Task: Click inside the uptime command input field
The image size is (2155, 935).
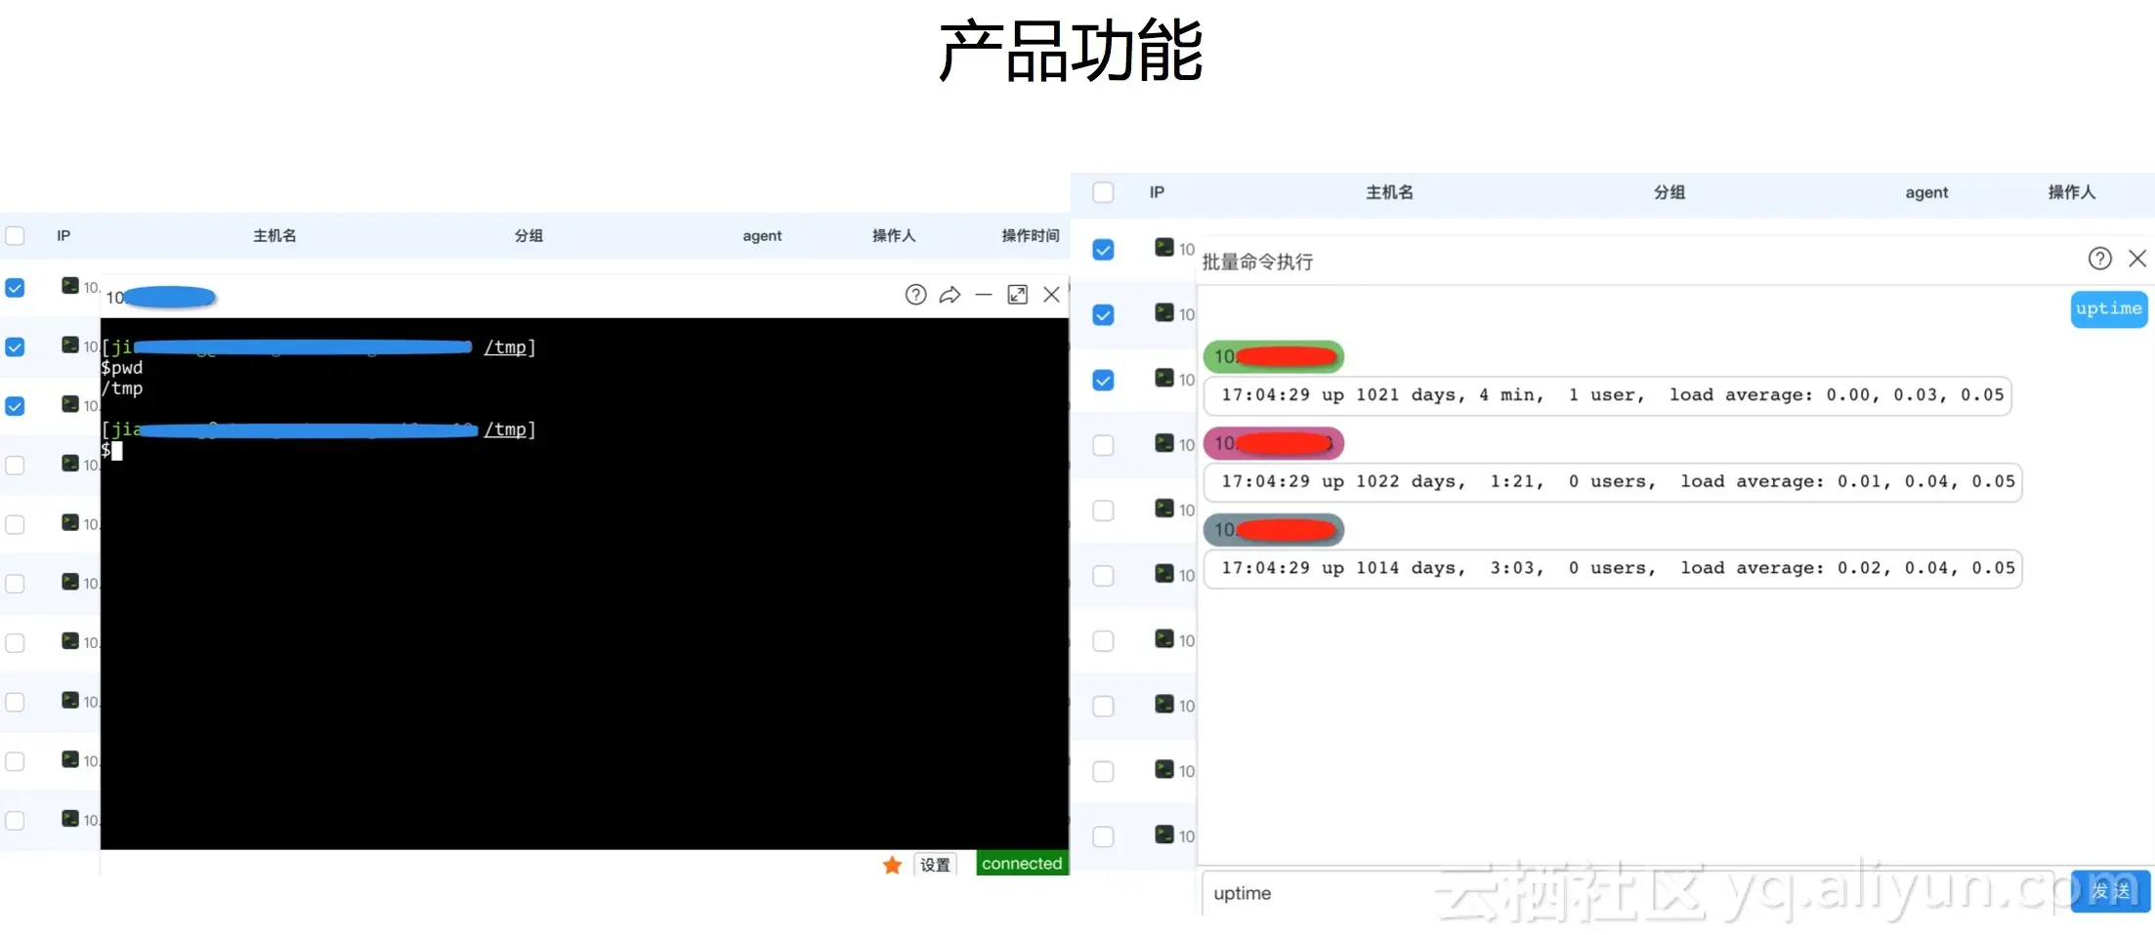Action: click(x=1368, y=892)
